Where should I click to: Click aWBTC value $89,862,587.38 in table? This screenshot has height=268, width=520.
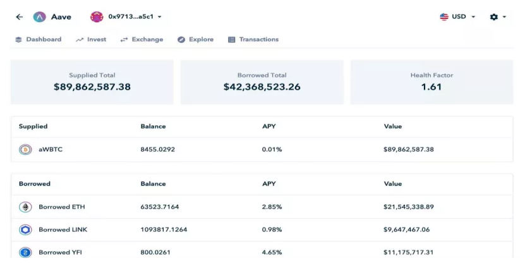(x=409, y=150)
